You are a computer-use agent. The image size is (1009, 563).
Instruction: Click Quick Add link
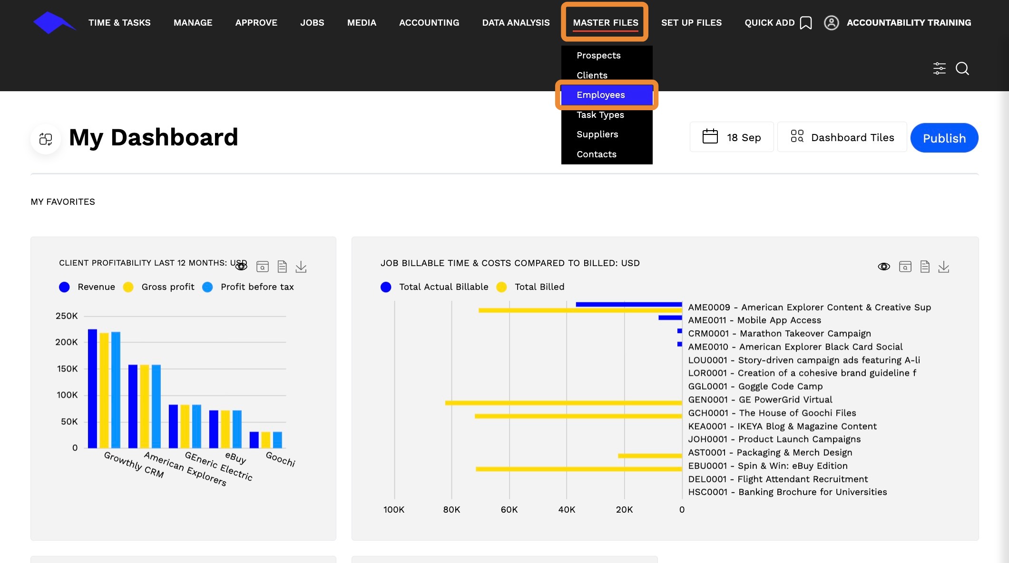click(x=770, y=23)
